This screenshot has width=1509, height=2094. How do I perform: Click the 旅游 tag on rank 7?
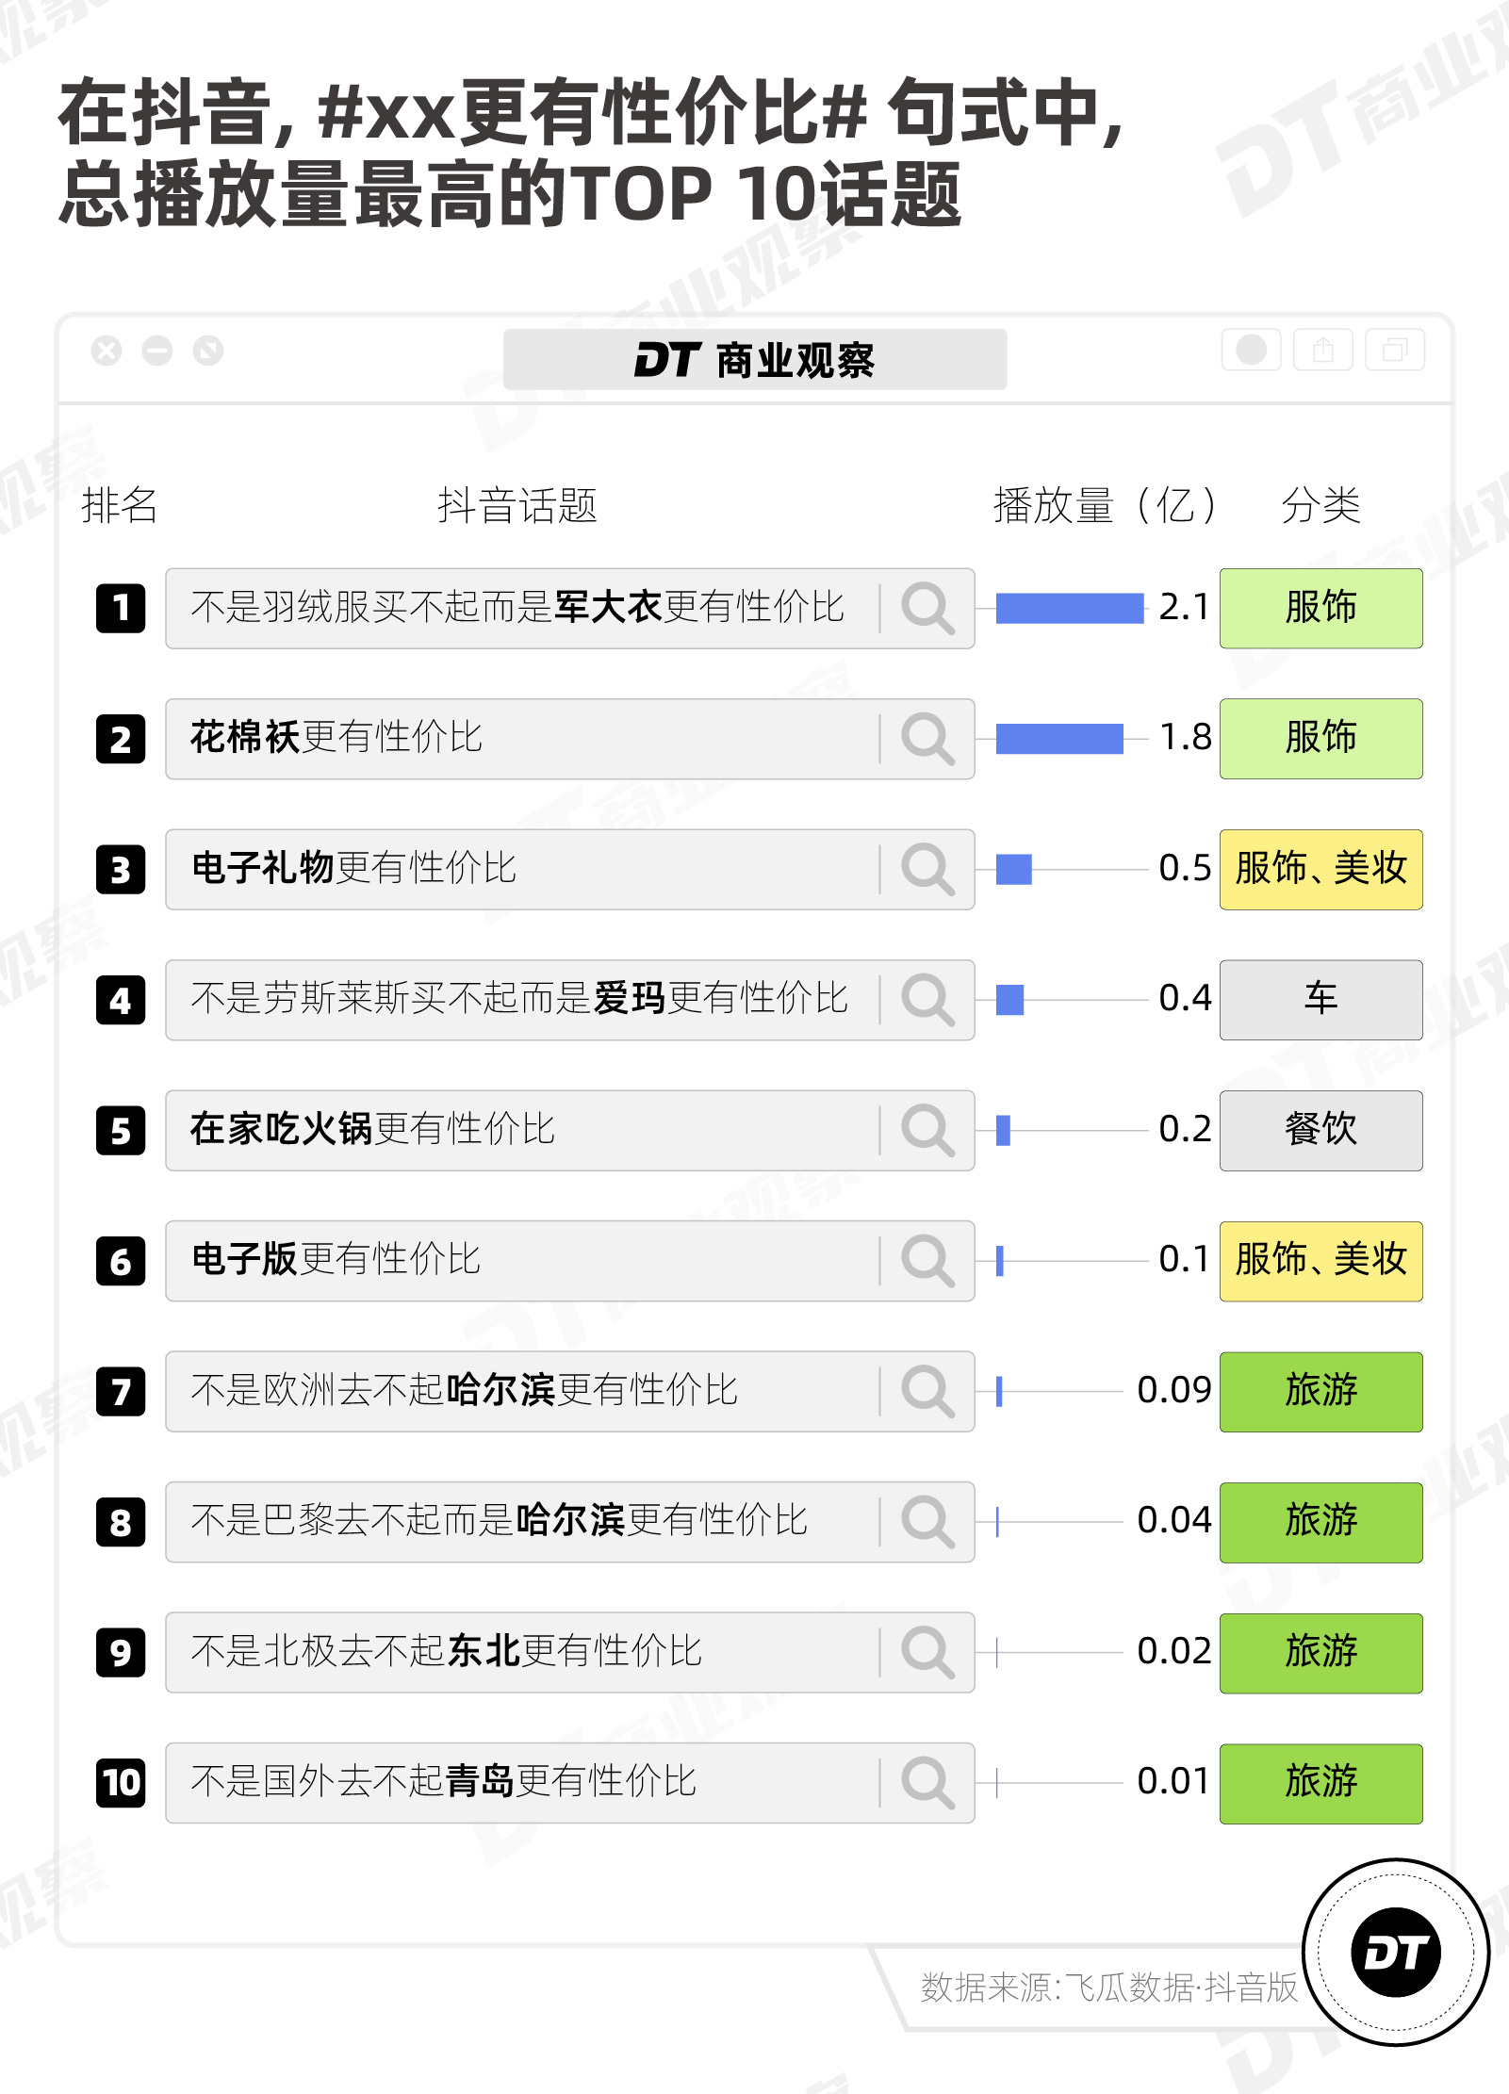coord(1320,1392)
